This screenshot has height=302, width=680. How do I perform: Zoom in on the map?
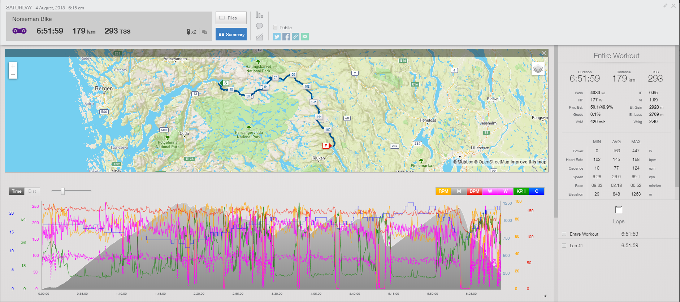tap(13, 66)
